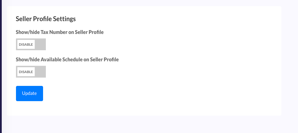Click the Show/hide Available Schedule label
Image resolution: width=298 pixels, height=133 pixels.
67,60
